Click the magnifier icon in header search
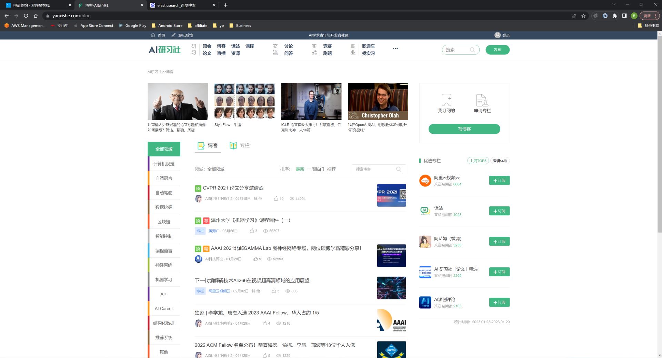The image size is (662, 358). click(472, 50)
